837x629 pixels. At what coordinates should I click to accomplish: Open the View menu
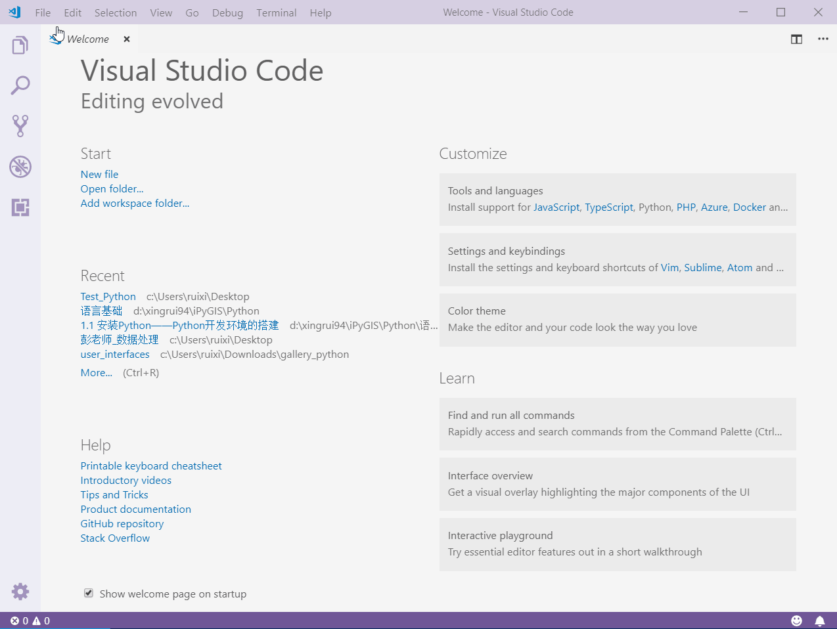(x=161, y=12)
